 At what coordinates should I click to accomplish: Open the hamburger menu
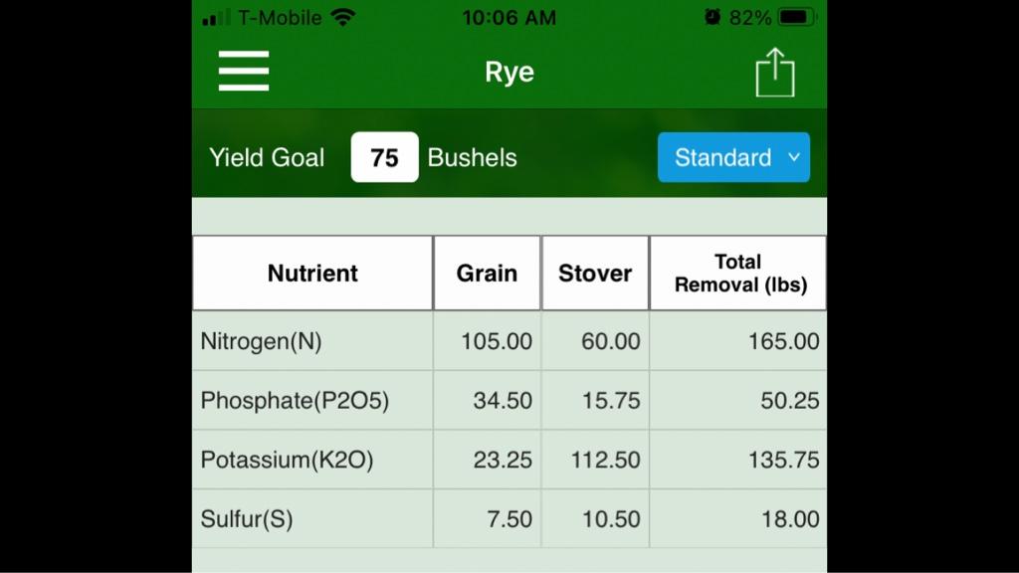pos(244,71)
